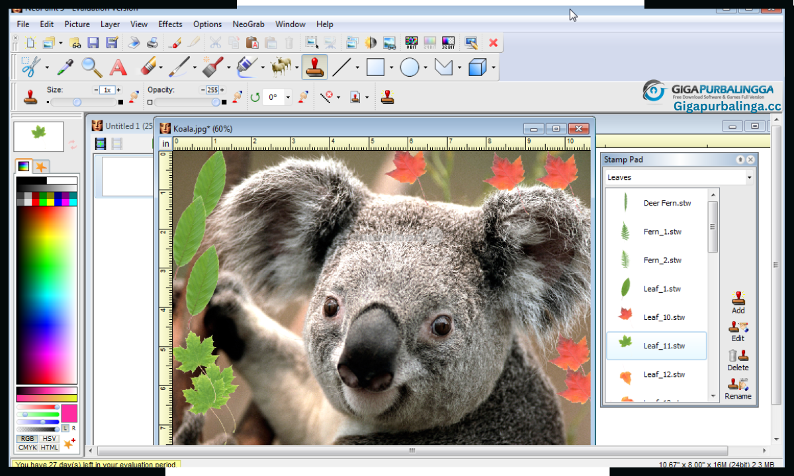Select the 3D cube tool
794x476 pixels.
point(477,67)
